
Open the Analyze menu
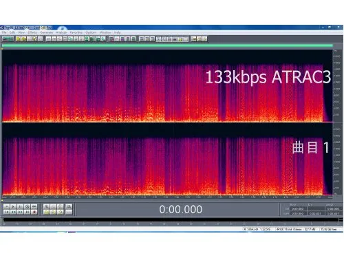click(61, 32)
